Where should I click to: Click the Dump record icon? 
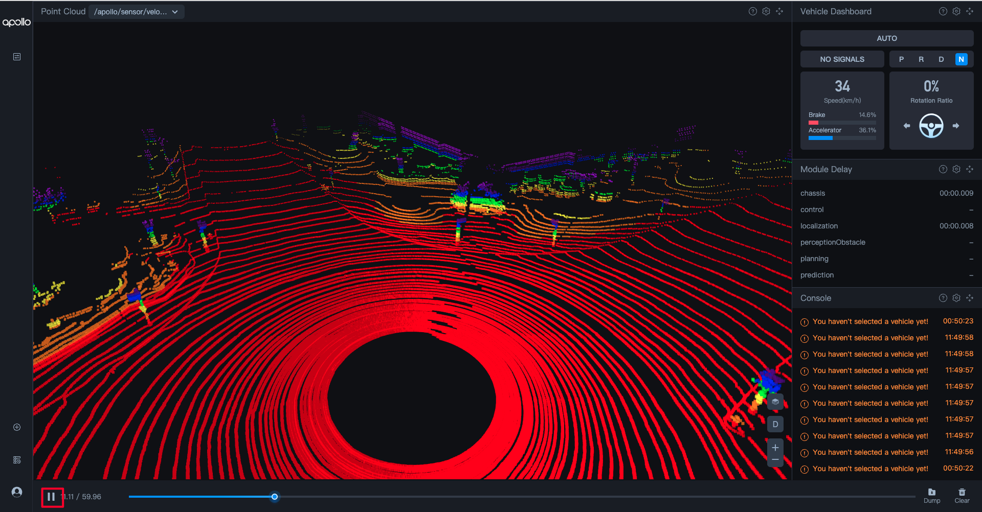(931, 495)
